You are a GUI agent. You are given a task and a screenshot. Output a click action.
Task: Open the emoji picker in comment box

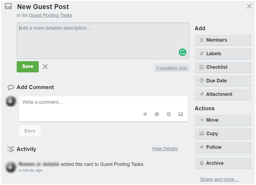pyautogui.click(x=169, y=114)
